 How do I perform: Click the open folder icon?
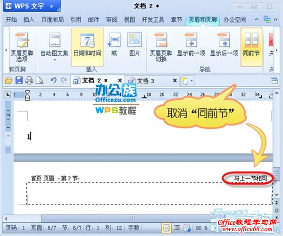click(x=8, y=80)
